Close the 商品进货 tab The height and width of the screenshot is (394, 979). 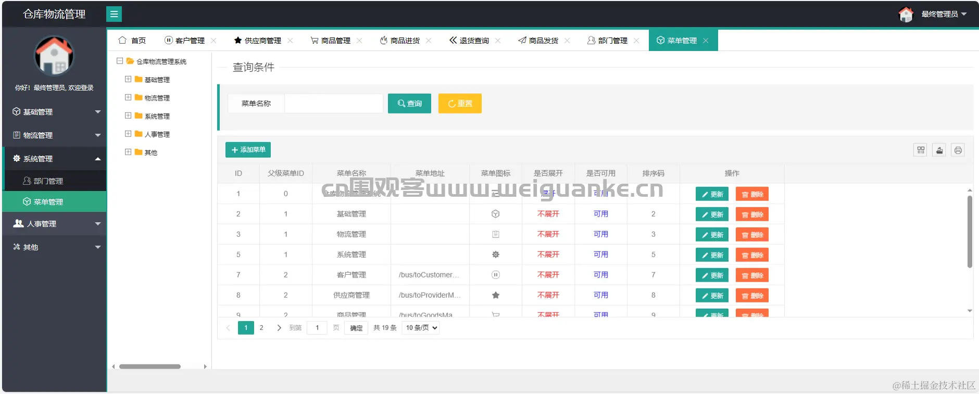pos(429,41)
